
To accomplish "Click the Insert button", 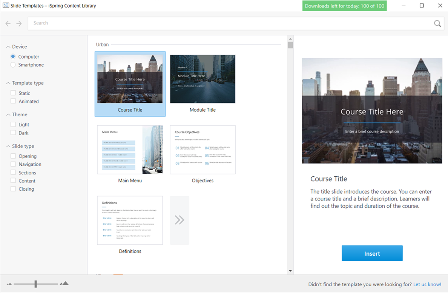I will point(372,253).
